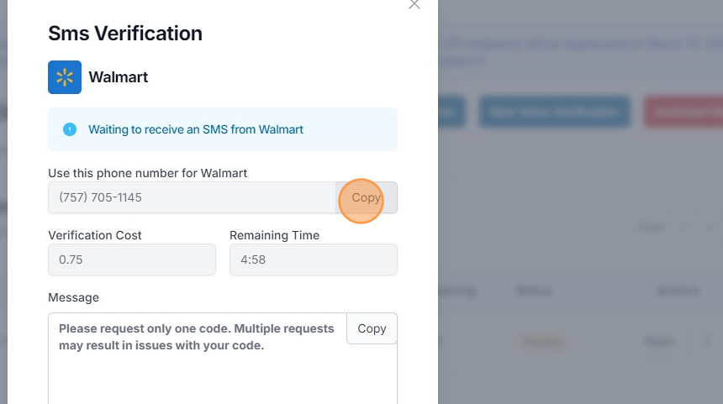Copy the Walmart phone number
Viewport: 723px width, 404px height.
pyautogui.click(x=367, y=198)
